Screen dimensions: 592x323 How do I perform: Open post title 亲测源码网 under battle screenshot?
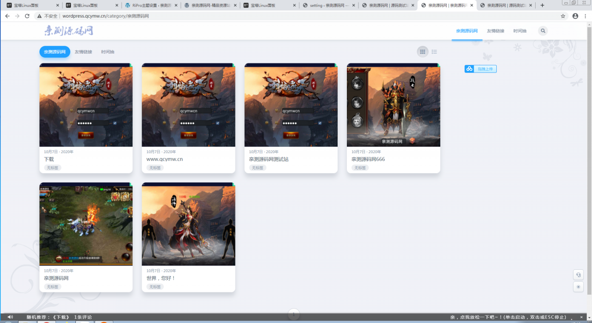coord(56,278)
